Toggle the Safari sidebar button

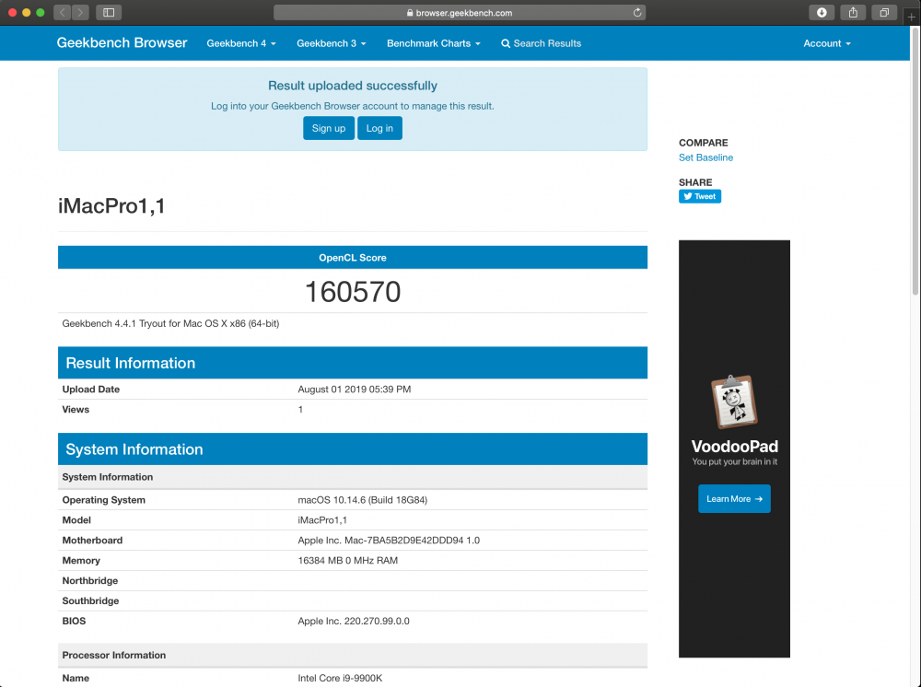point(109,12)
